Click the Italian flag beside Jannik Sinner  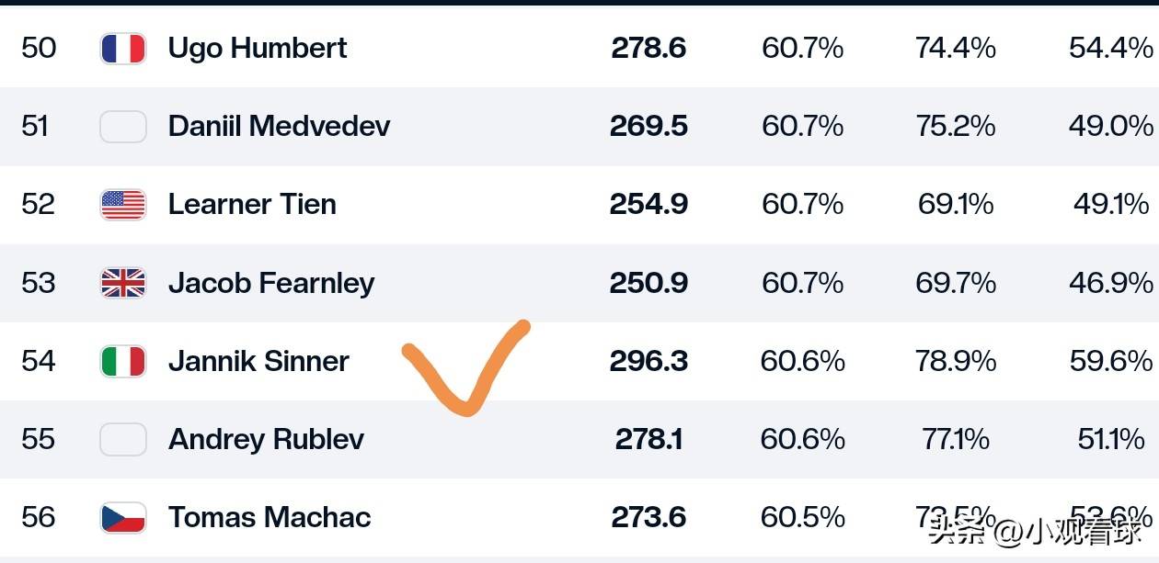coord(123,361)
